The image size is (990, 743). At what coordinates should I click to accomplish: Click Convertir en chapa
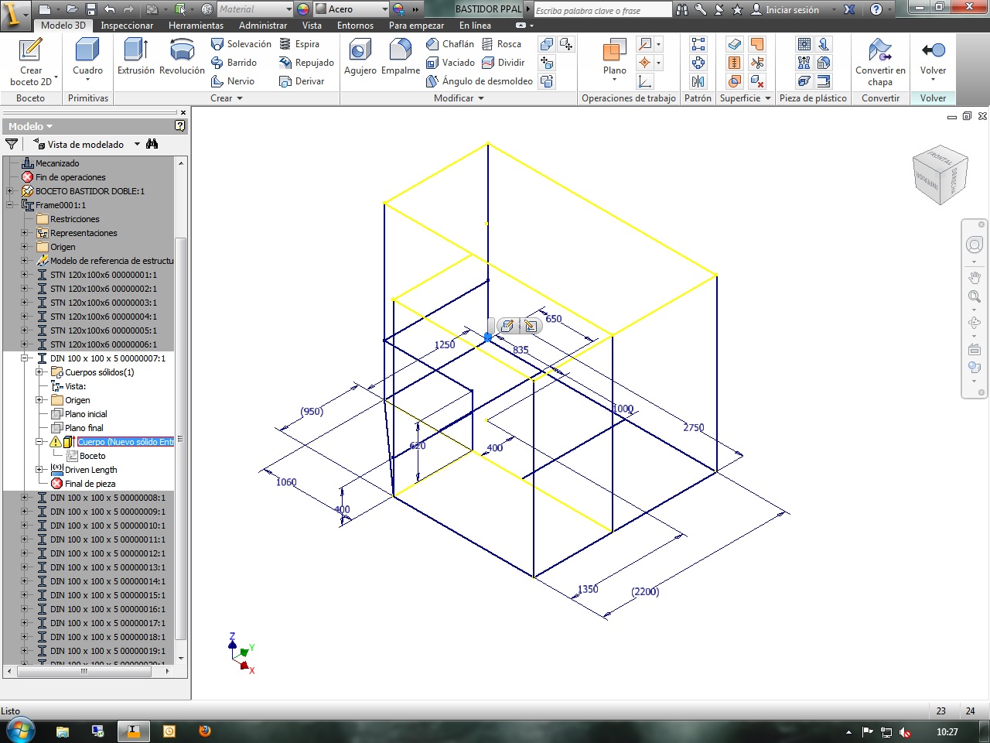coord(880,62)
